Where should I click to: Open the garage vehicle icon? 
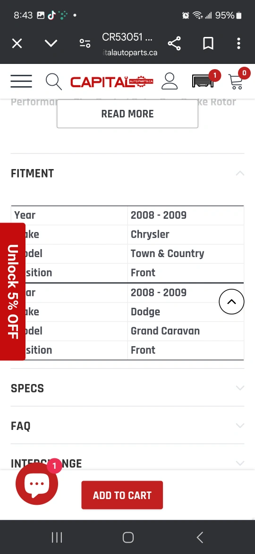[x=203, y=81]
